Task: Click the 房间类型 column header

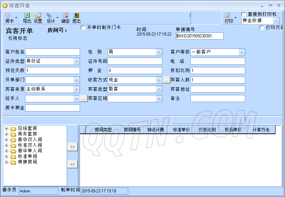Action: coord(103,130)
